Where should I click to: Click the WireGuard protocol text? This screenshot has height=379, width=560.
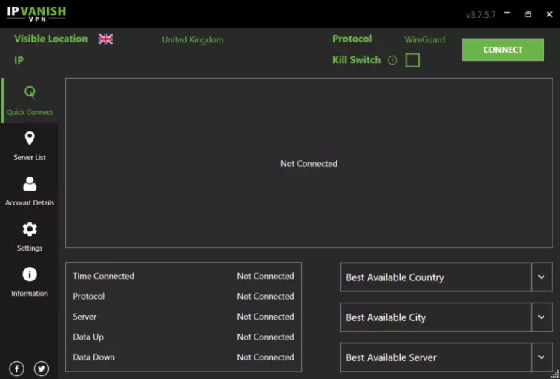pos(424,39)
